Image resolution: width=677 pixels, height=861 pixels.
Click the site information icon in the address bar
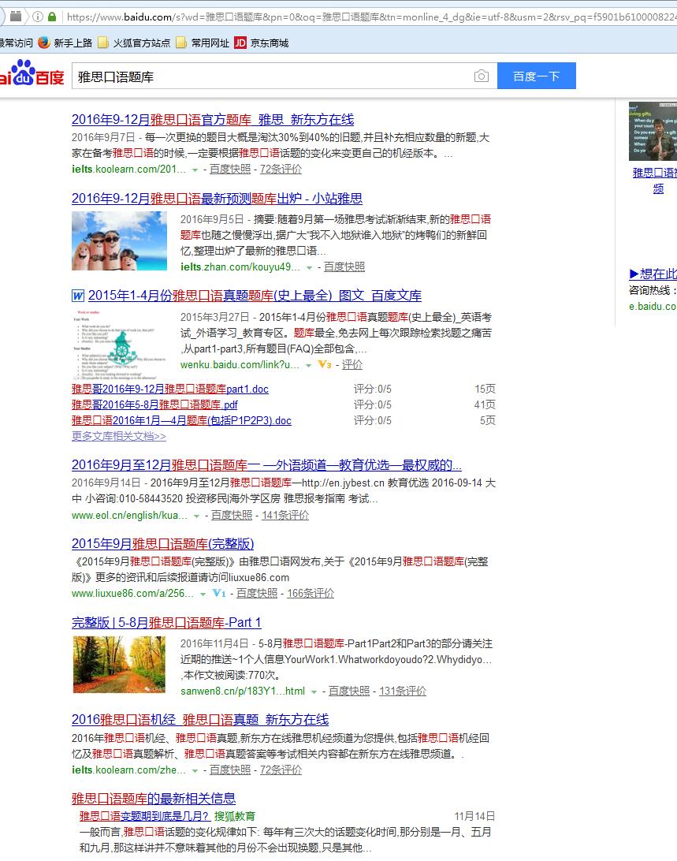pos(38,17)
